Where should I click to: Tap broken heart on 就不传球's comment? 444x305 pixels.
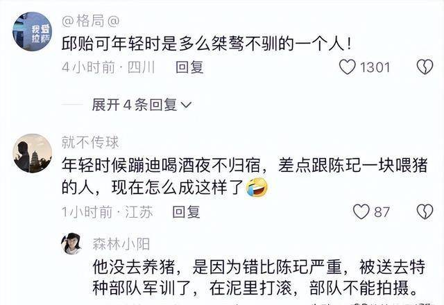click(x=425, y=211)
